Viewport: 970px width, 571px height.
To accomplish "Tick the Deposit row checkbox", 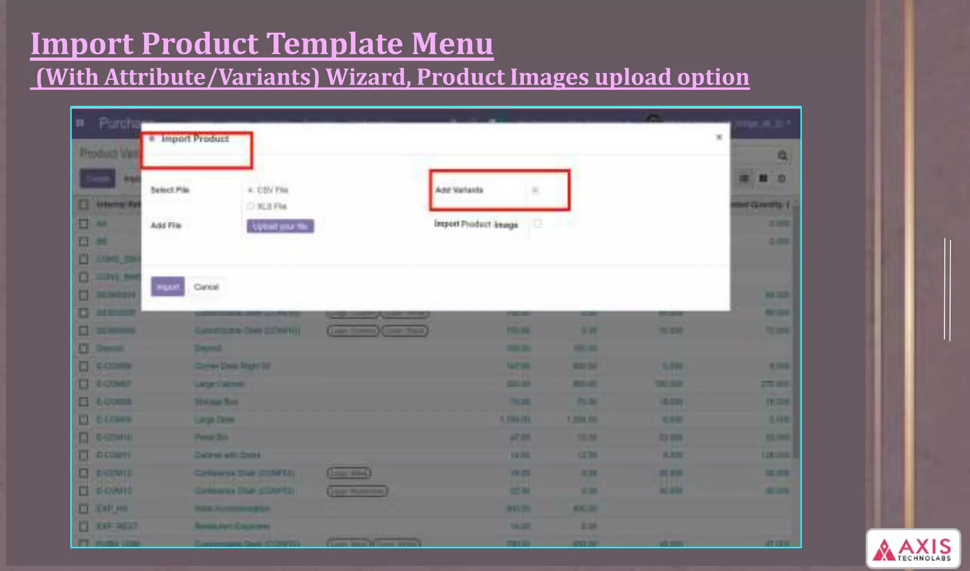I will [x=84, y=348].
